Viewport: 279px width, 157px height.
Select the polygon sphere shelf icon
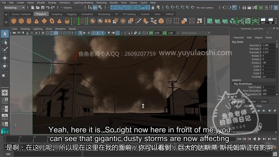point(13,21)
